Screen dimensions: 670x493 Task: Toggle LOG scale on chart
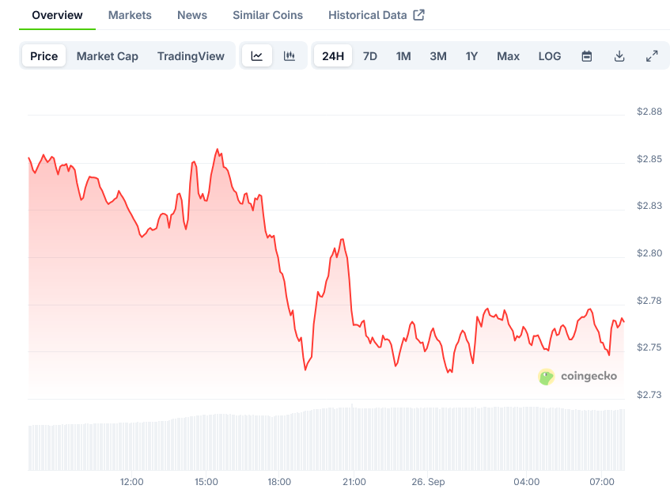pyautogui.click(x=550, y=56)
